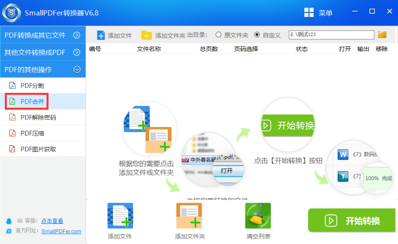The height and width of the screenshot is (244, 398).
Task: Open the PDF的其他操作 category
Action: point(43,69)
